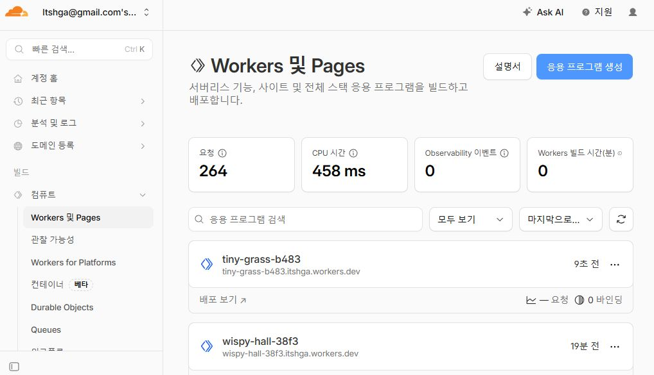The height and width of the screenshot is (375, 654).
Task: Open 최근 항목 in the sidebar
Action: click(x=48, y=101)
